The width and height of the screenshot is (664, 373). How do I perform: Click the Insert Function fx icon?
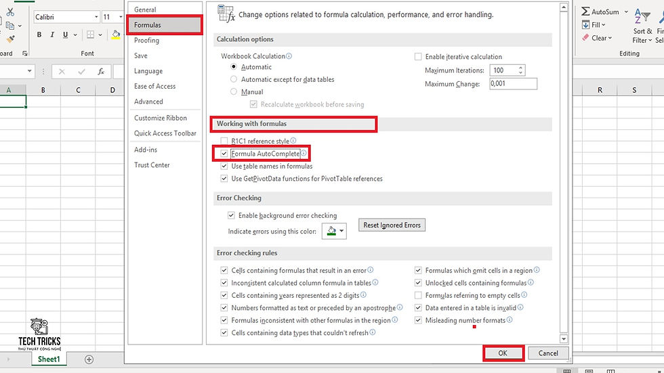pyautogui.click(x=101, y=72)
